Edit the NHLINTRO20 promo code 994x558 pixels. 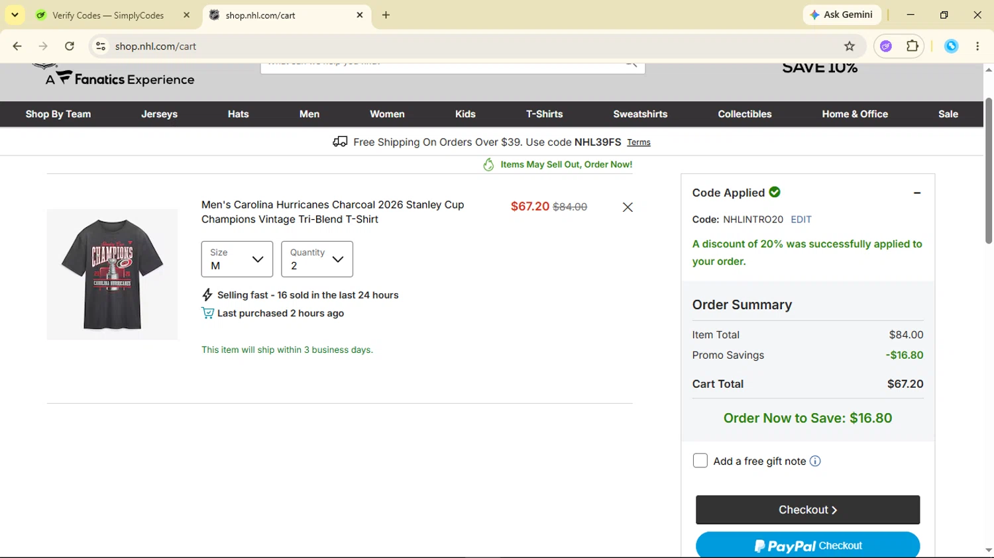click(801, 219)
